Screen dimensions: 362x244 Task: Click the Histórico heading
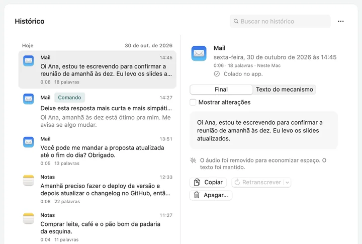pyautogui.click(x=30, y=21)
